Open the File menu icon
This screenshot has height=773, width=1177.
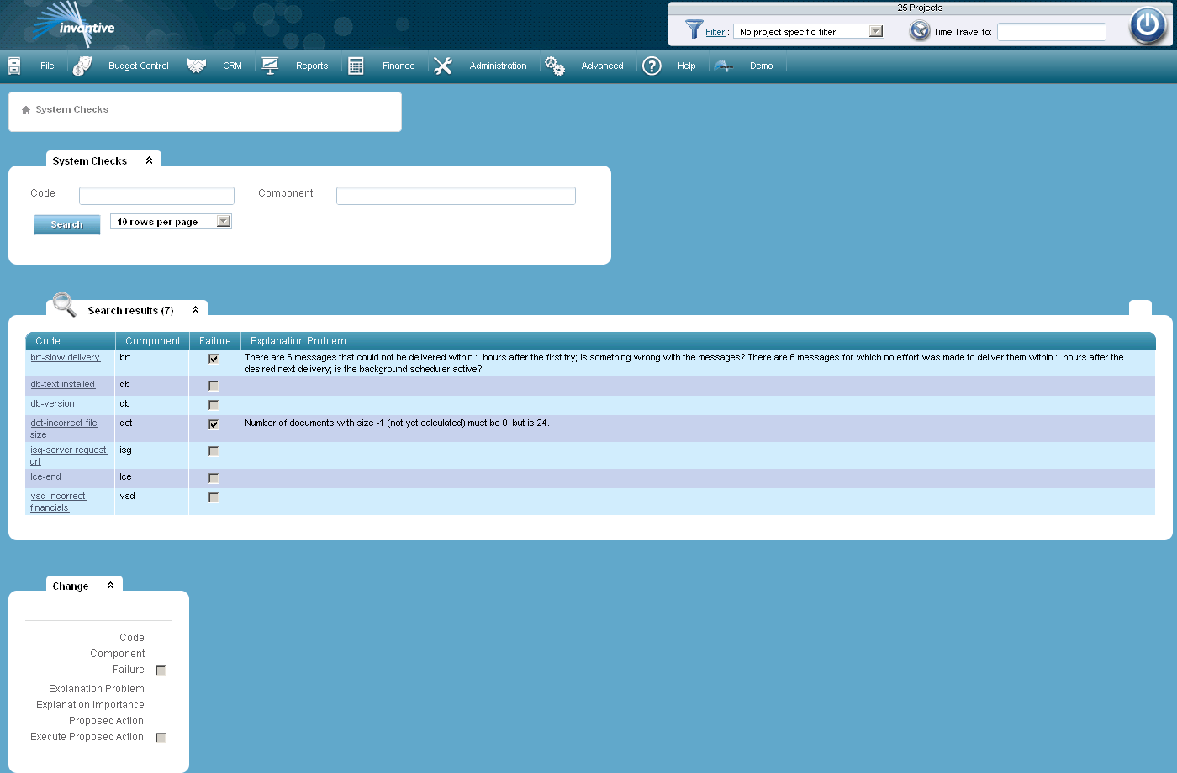13,65
